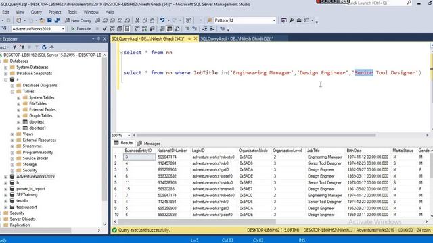Click the Comment out selected lines icon
This screenshot has height=243, width=433.
click(x=187, y=28)
